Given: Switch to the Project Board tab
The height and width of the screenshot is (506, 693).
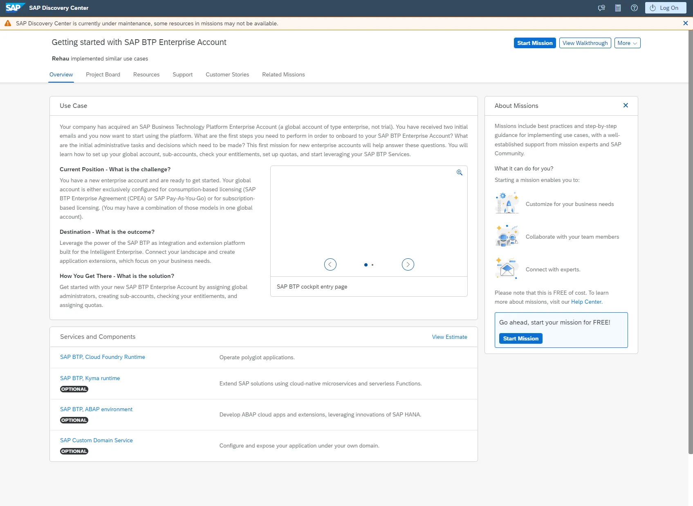Looking at the screenshot, I should [103, 74].
